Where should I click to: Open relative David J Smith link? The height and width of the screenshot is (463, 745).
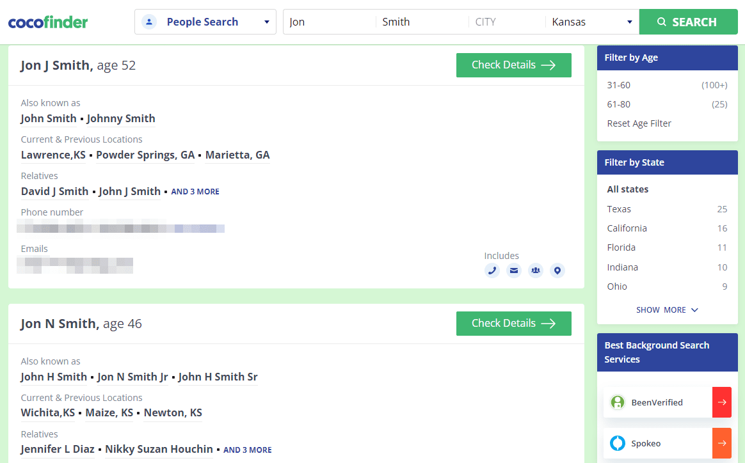[x=55, y=191]
